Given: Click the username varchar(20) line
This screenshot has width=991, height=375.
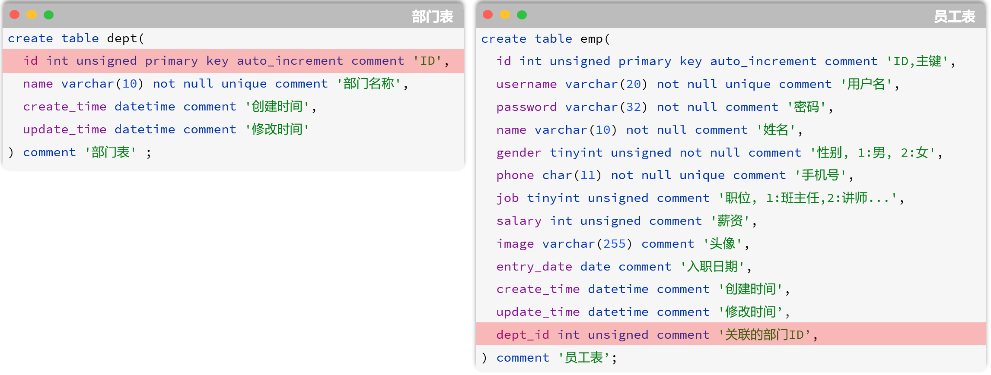Looking at the screenshot, I should (x=698, y=84).
